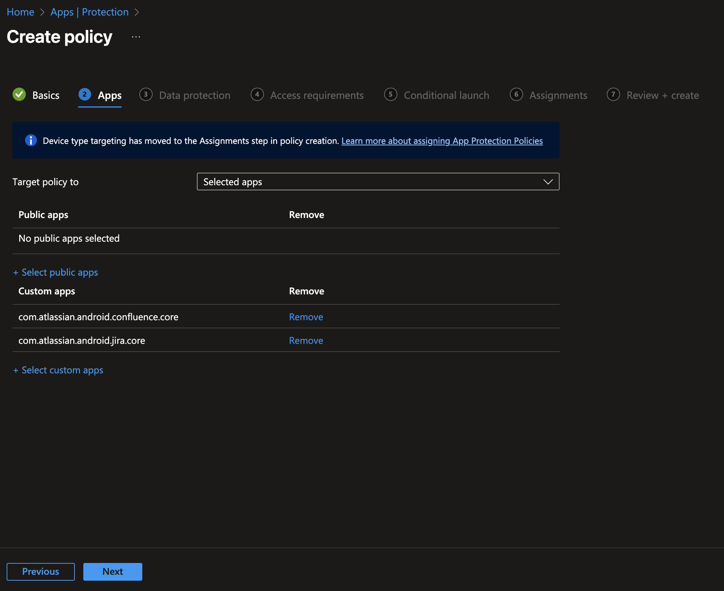Viewport: 724px width, 591px height.
Task: Remove com.atlassian.android.confluence.core from custom apps
Action: coord(306,317)
